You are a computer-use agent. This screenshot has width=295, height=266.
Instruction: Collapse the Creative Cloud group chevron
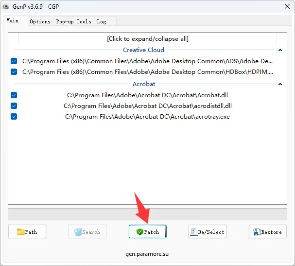point(280,50)
